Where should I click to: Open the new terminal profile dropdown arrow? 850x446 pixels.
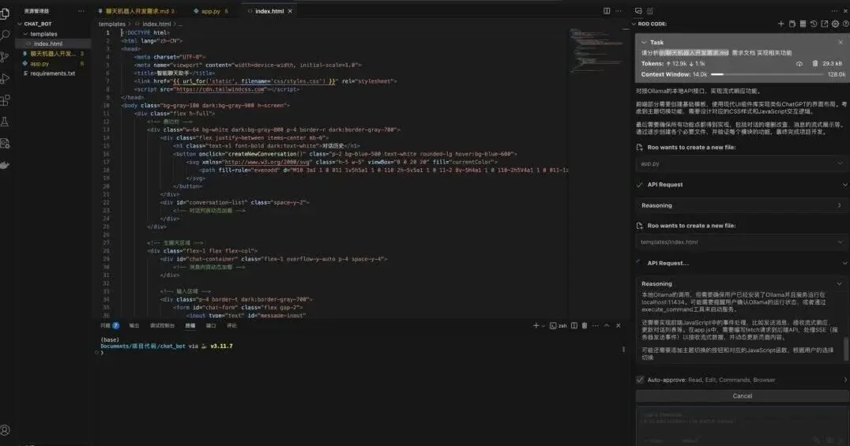(x=543, y=326)
